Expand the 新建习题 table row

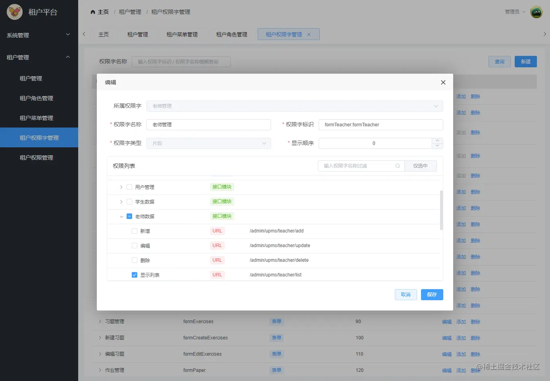coord(100,338)
